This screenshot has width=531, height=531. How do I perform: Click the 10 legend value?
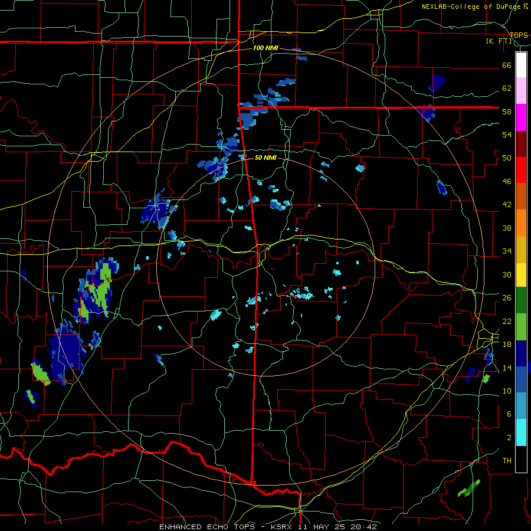pos(507,391)
